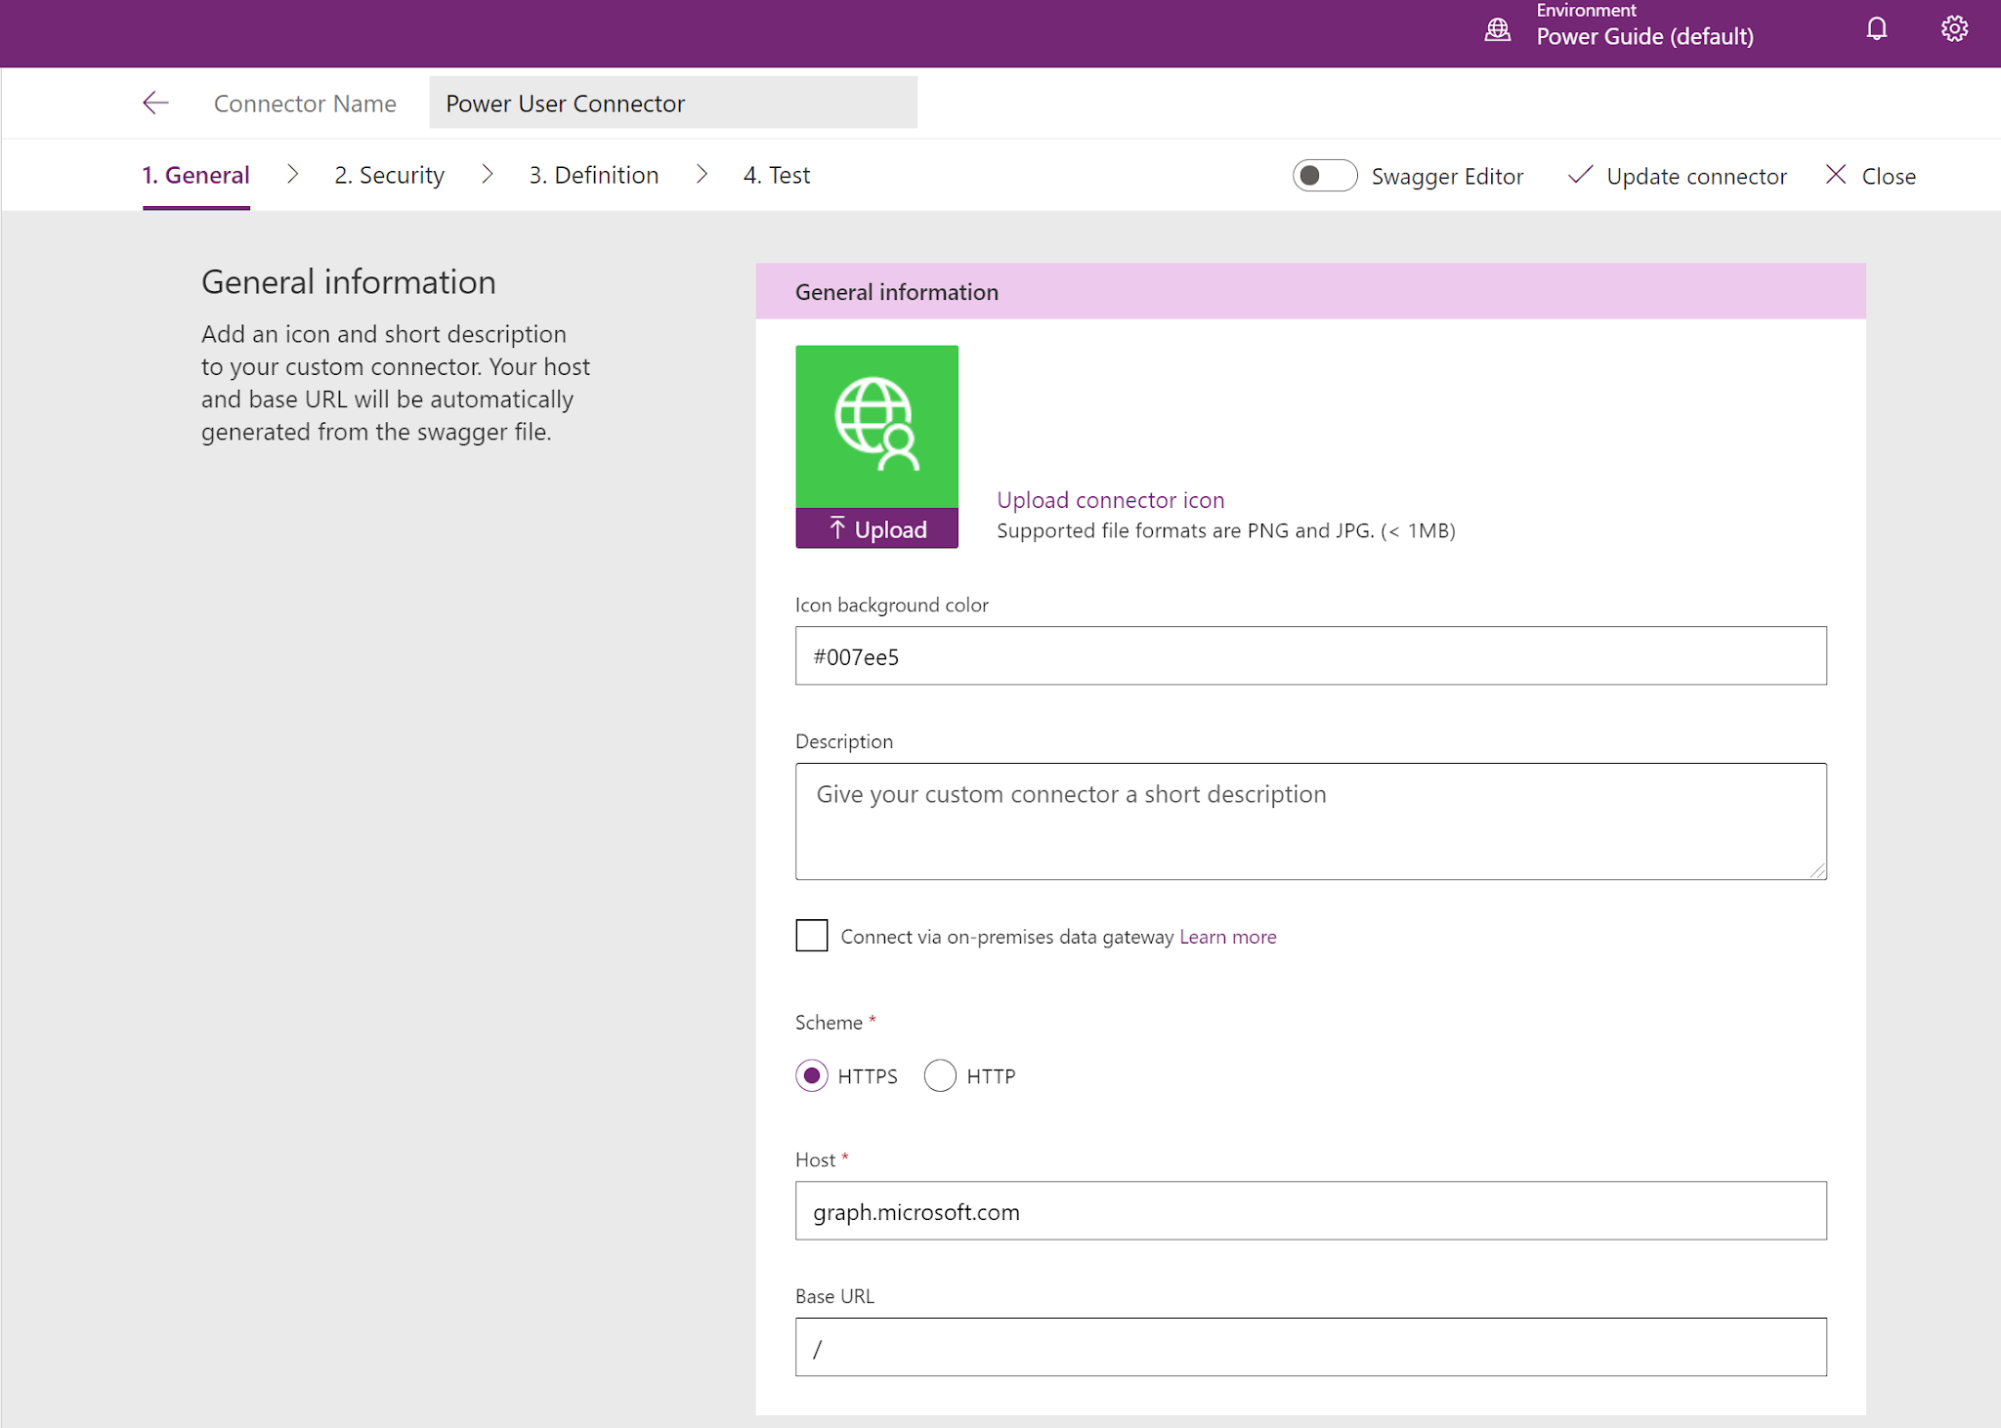The image size is (2001, 1428).
Task: Click the environment globe icon
Action: pos(1497,29)
